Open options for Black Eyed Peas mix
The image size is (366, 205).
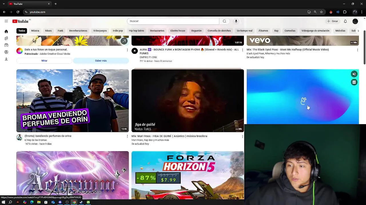357,50
